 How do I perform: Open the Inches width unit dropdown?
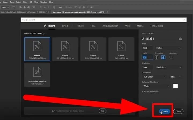pos(168,48)
